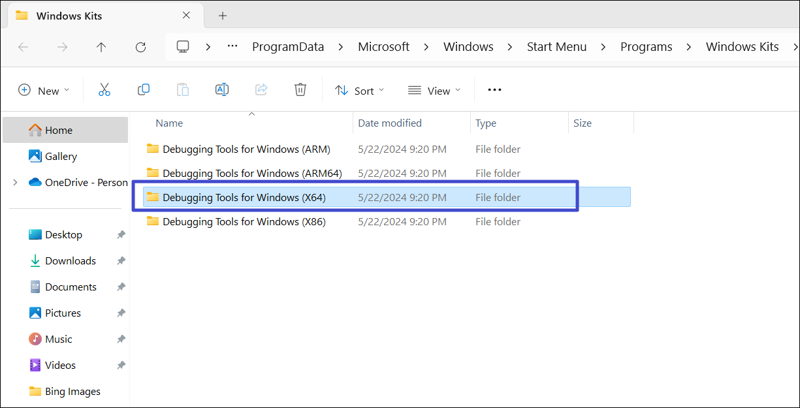Select Debugging Tools for Windows (ARM64) folder
The width and height of the screenshot is (800, 408).
pyautogui.click(x=252, y=174)
